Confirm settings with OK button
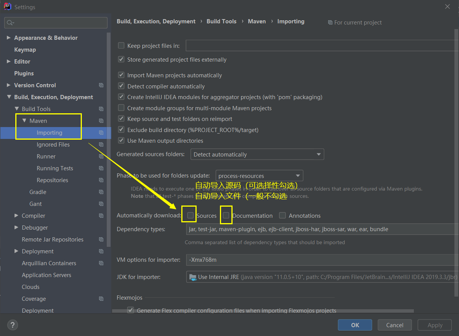The image size is (459, 336). (355, 325)
